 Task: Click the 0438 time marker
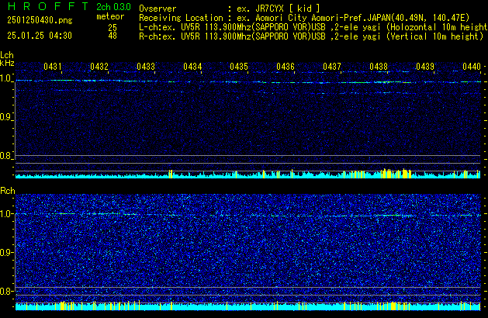tap(379, 67)
